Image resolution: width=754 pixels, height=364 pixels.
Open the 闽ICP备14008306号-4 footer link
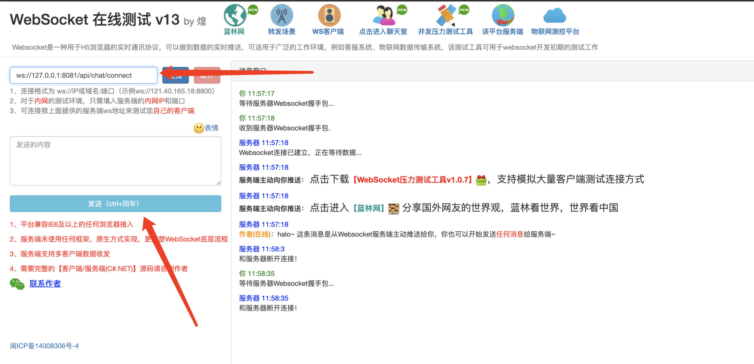(44, 346)
